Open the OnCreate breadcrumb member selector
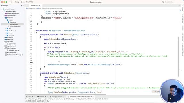This screenshot has height=103, width=184. [x=50, y=8]
